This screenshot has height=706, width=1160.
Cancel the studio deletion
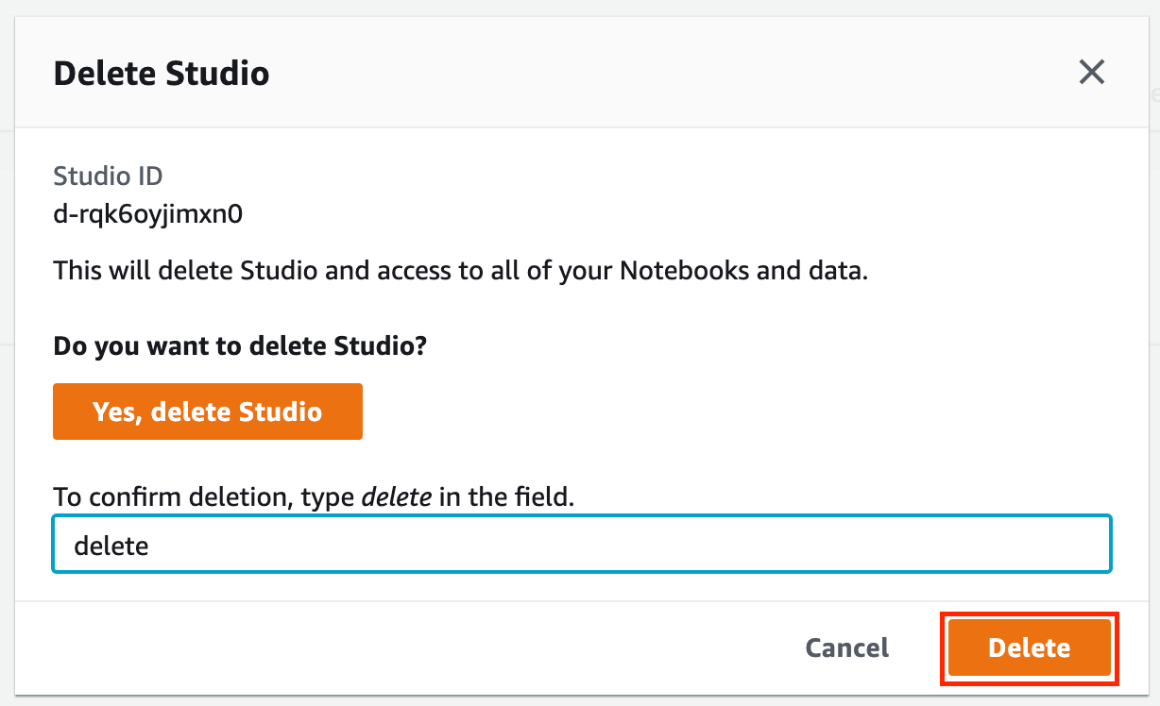[846, 647]
